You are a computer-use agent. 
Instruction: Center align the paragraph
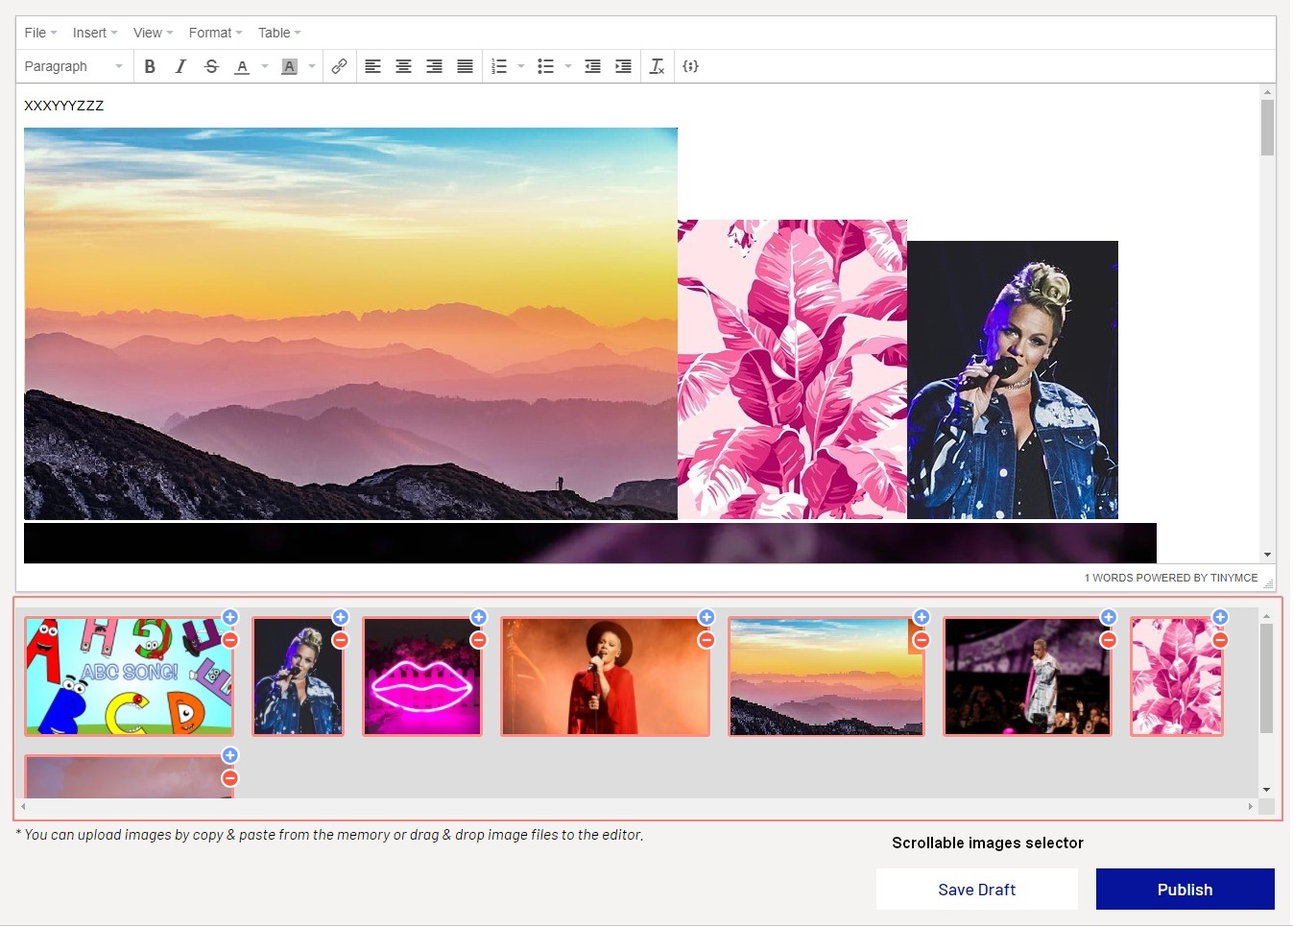tap(403, 66)
